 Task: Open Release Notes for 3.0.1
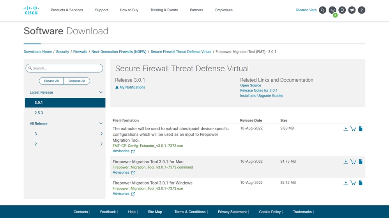tap(259, 91)
